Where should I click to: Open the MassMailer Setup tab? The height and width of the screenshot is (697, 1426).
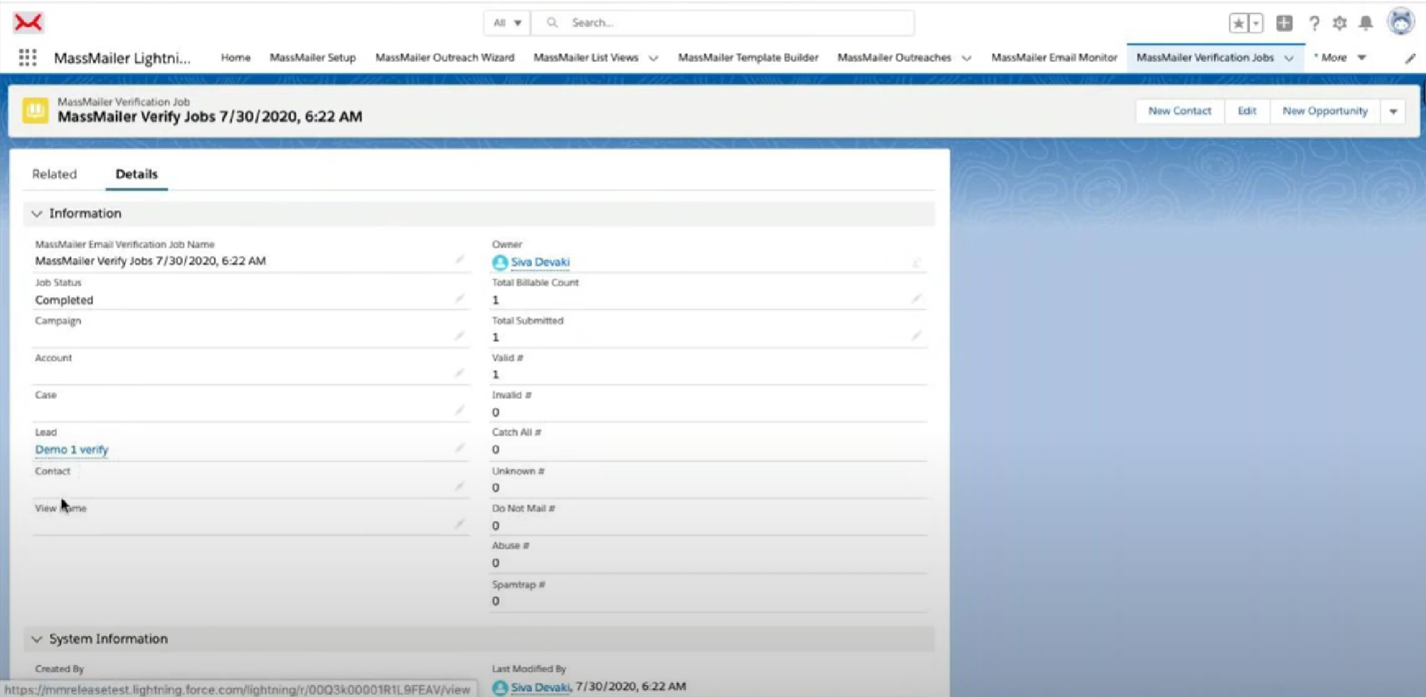pos(312,58)
